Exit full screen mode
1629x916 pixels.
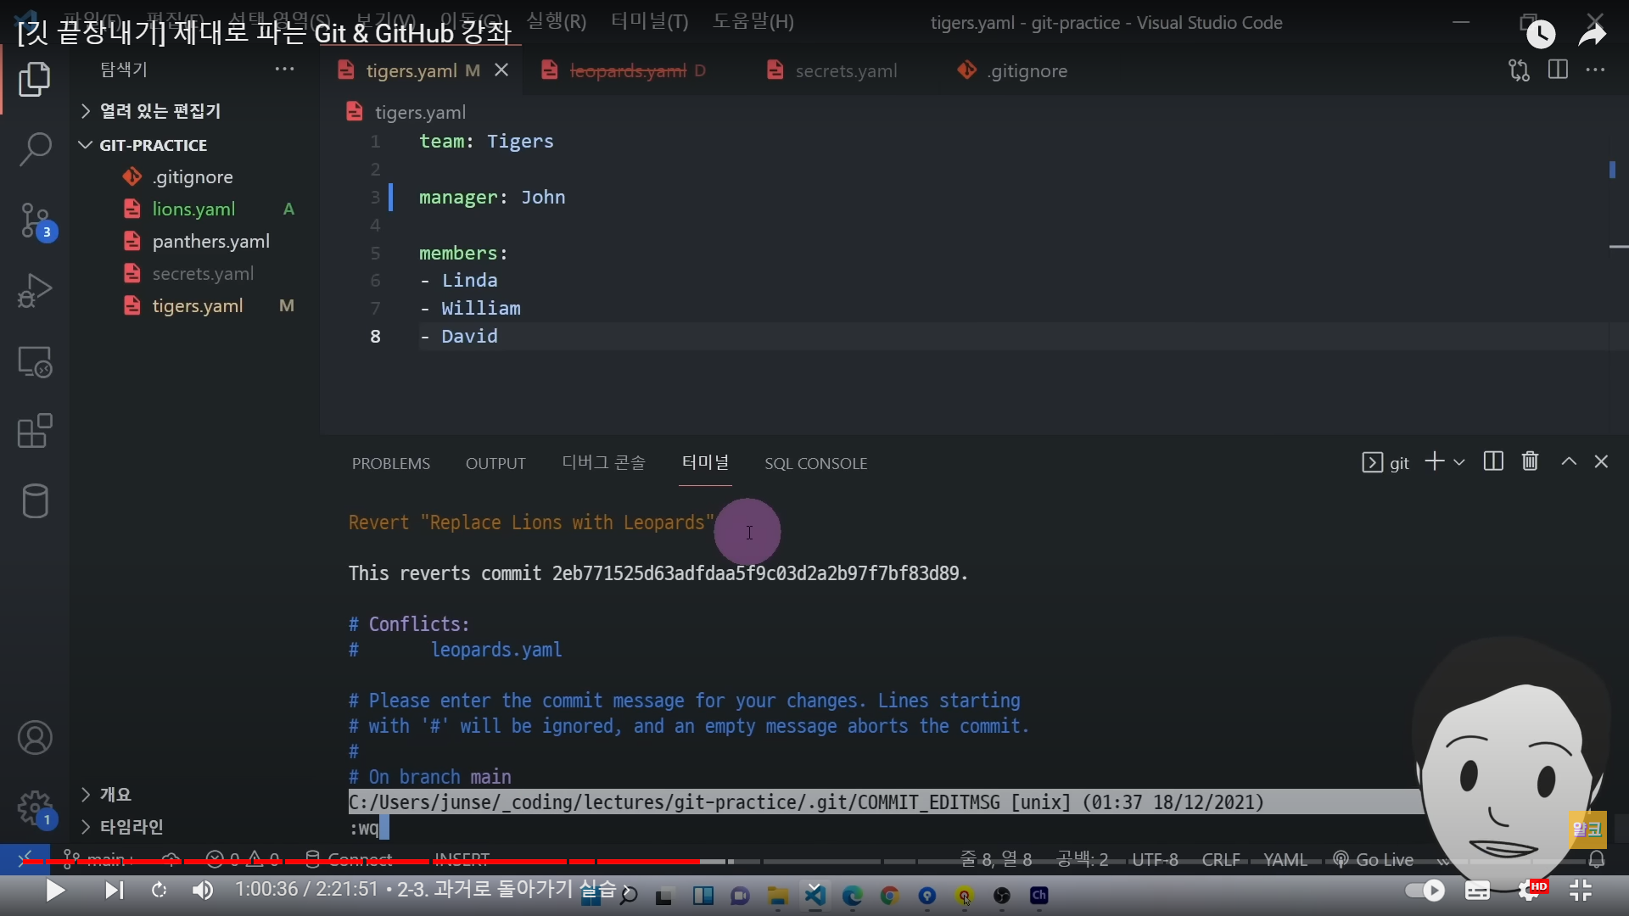[x=1580, y=890]
